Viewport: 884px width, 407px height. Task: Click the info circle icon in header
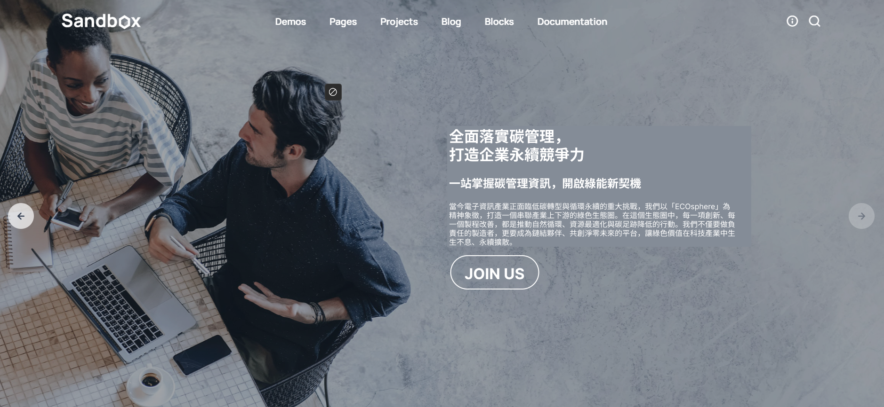coord(792,21)
